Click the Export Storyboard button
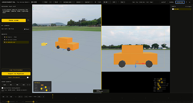The image size is (193, 103). (x=14, y=77)
